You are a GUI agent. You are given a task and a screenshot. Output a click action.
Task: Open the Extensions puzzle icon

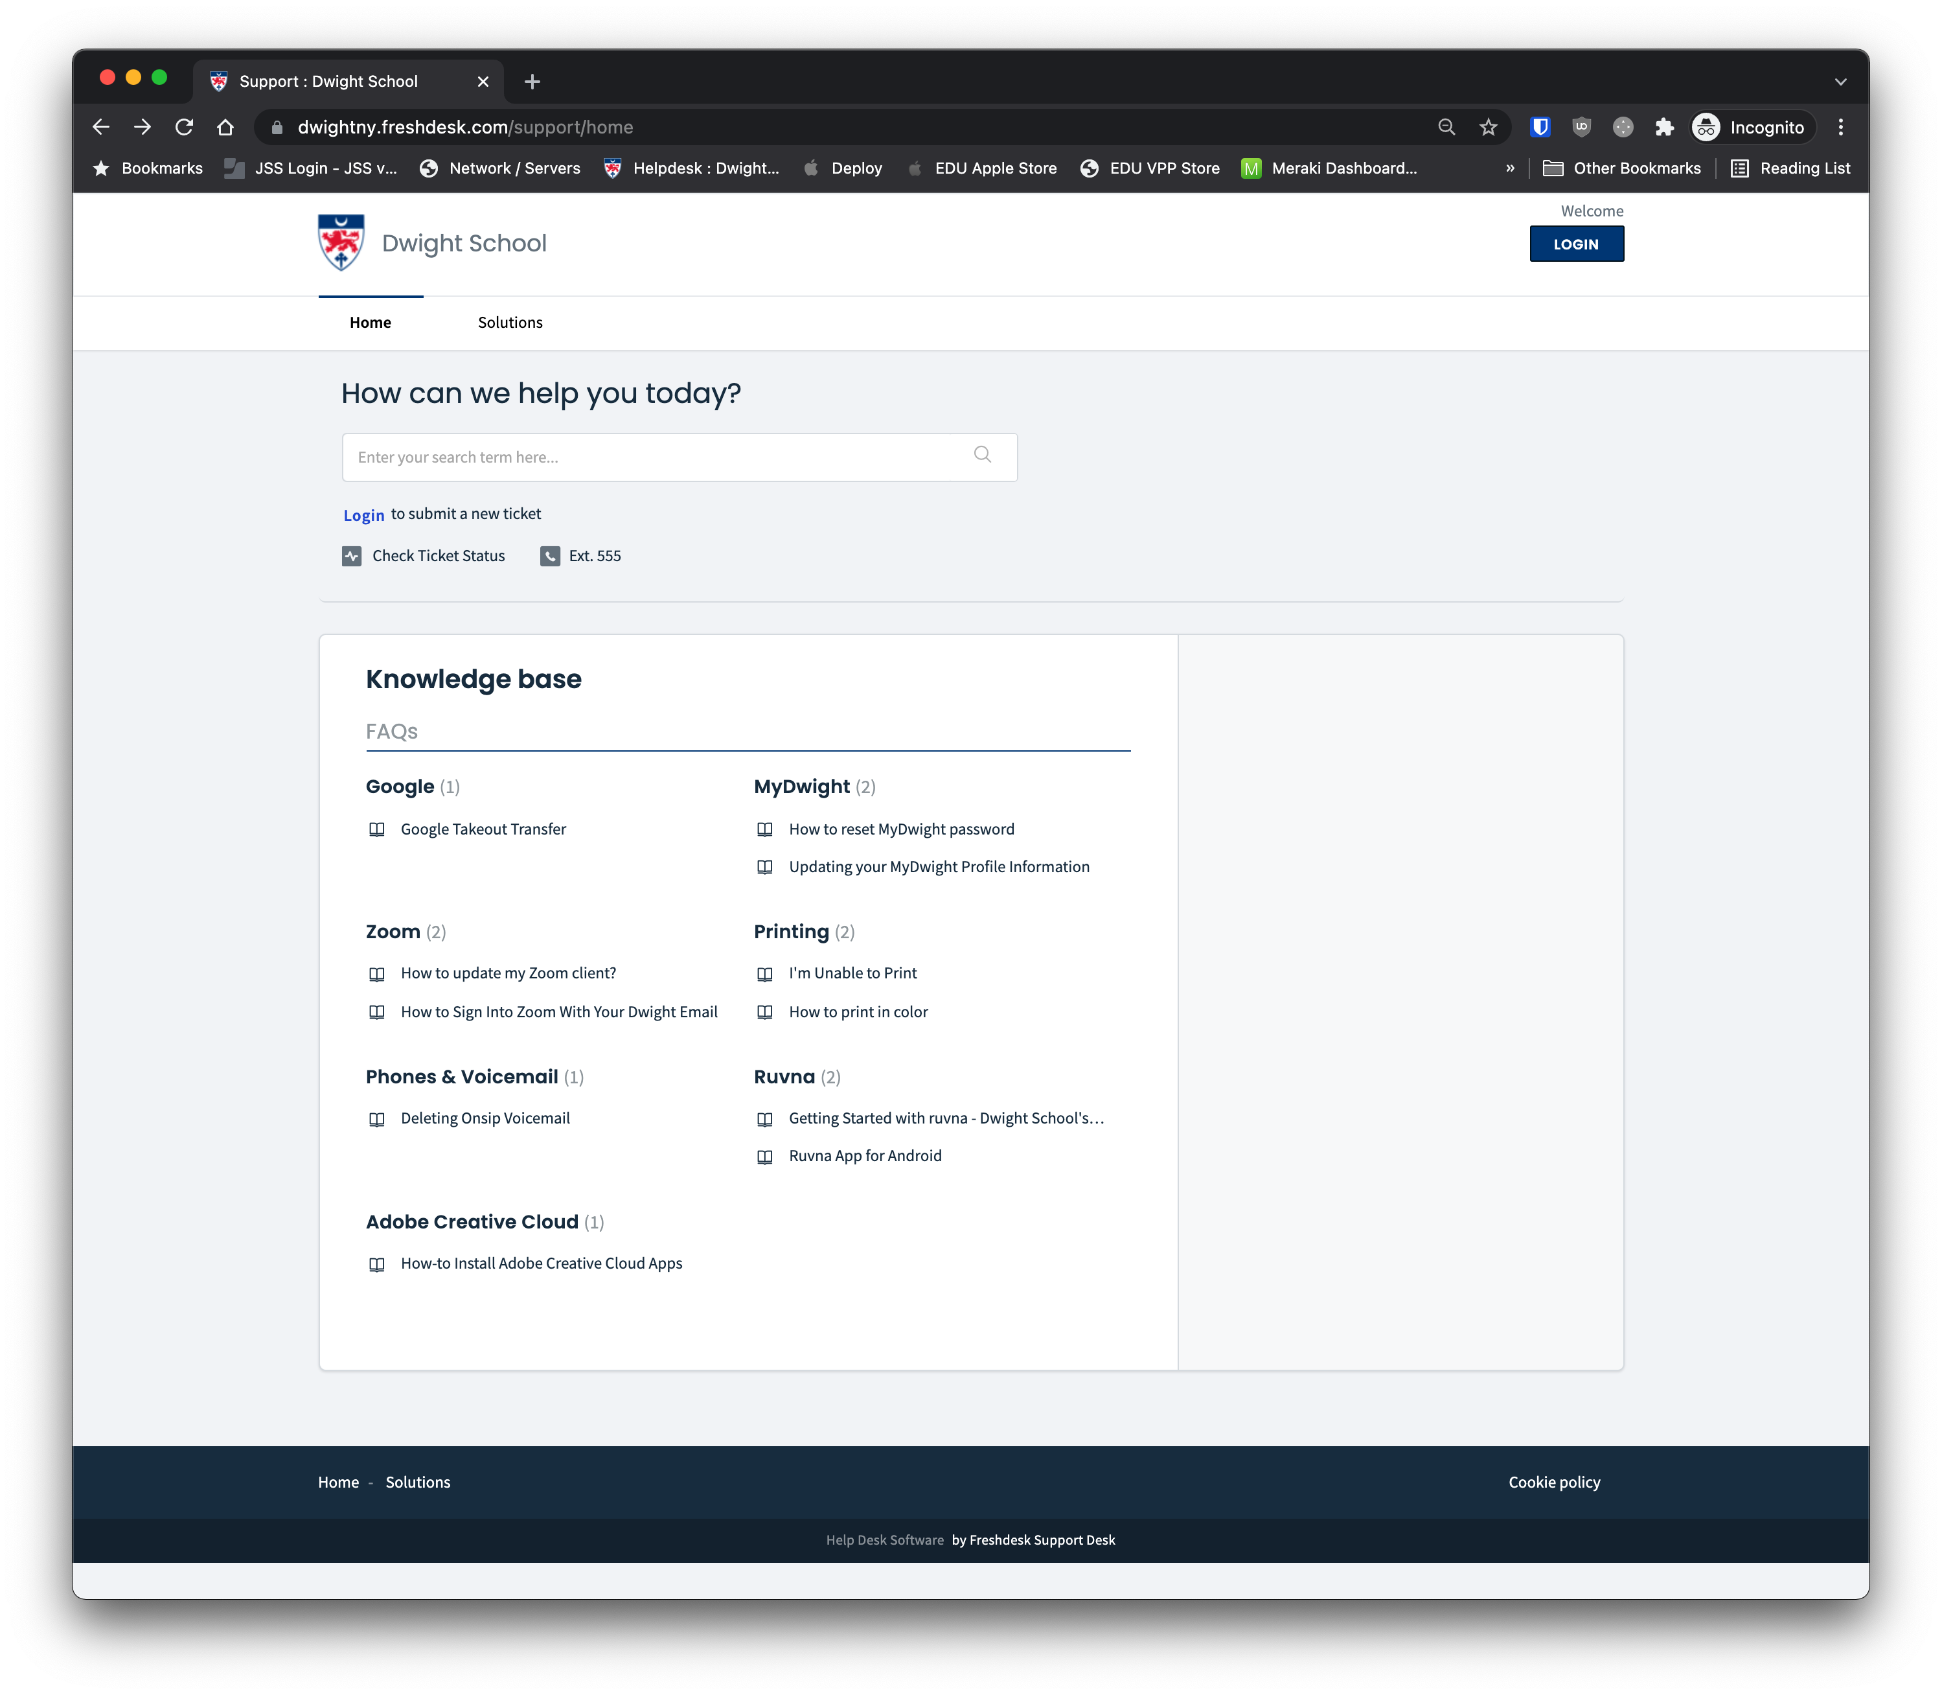[1664, 127]
